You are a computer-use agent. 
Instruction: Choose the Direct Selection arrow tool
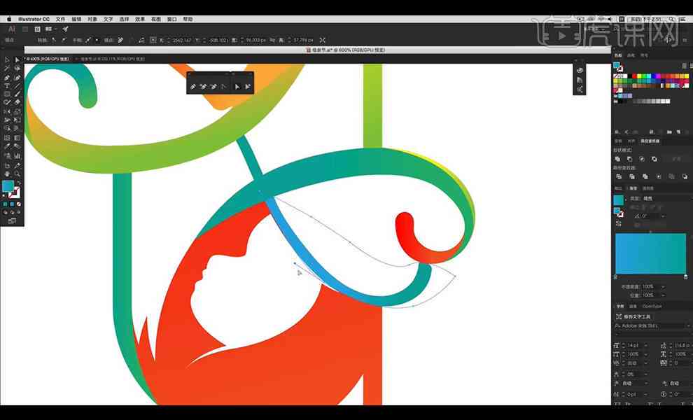[x=17, y=60]
